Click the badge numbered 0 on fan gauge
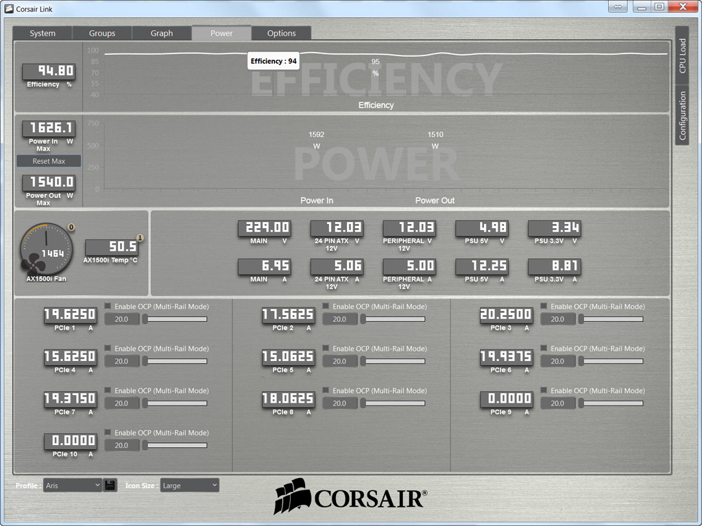This screenshot has height=526, width=702. (x=71, y=227)
